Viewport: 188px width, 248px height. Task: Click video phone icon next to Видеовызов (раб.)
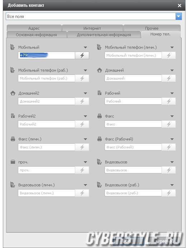(x=100, y=185)
